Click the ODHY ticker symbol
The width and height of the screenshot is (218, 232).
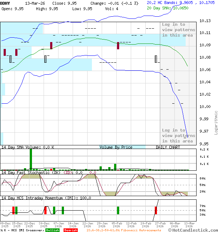pyautogui.click(x=5, y=3)
